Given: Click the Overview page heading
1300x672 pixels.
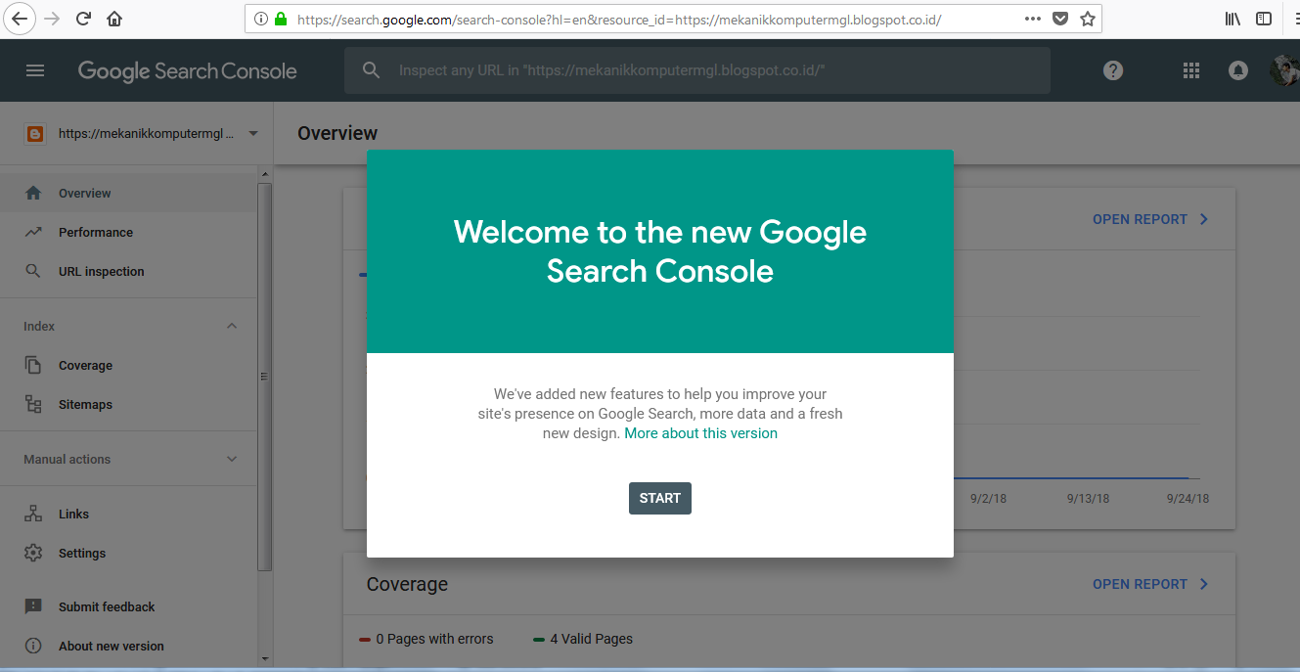Looking at the screenshot, I should click(337, 133).
